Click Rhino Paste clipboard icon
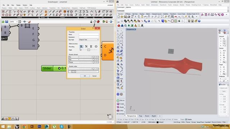The height and width of the screenshot is (129, 230). [142, 17]
